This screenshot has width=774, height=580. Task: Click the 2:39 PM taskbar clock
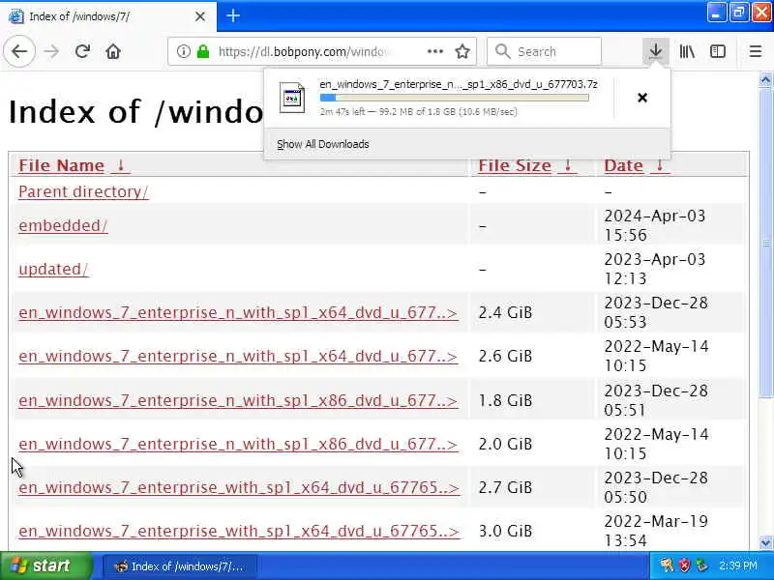(738, 565)
